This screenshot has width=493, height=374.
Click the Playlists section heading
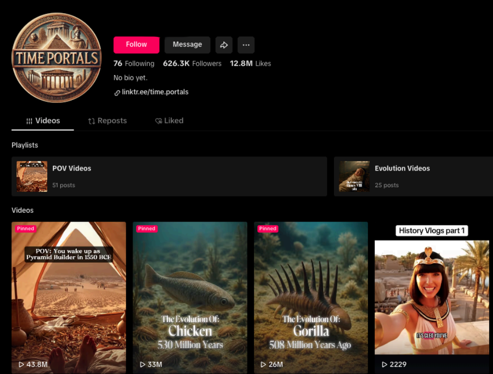click(25, 145)
